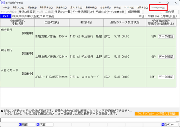Screen dimensions: 180x127
Task: Open the 虎の巻 guide button
Action: click(x=170, y=12)
